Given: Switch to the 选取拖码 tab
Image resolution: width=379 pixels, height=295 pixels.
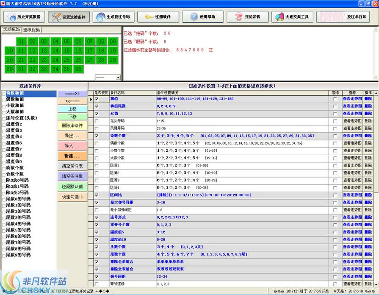Looking at the screenshot, I should coord(11,30).
